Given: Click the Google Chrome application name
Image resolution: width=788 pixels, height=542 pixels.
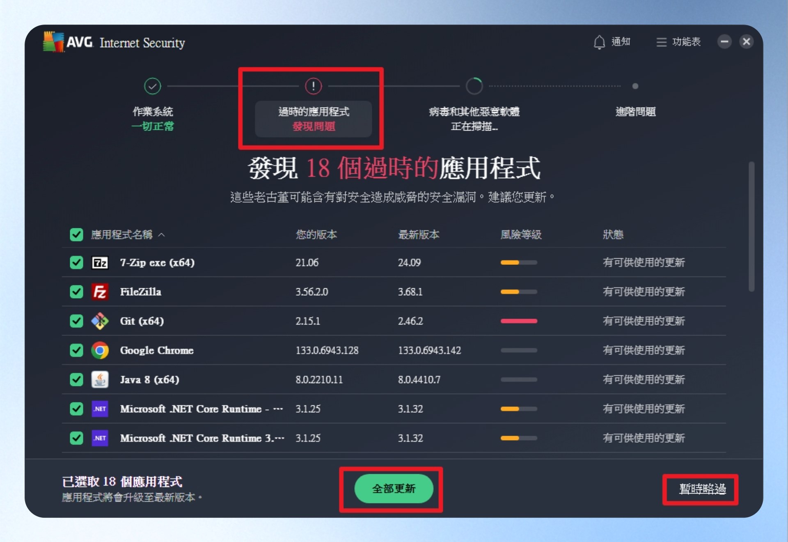Looking at the screenshot, I should pos(157,350).
